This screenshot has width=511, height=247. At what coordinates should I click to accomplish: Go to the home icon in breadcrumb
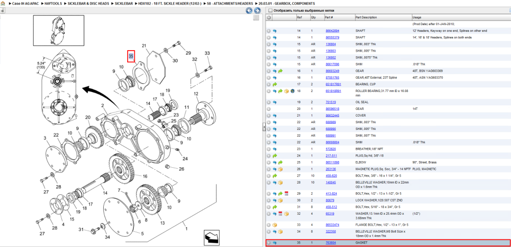point(3,3)
